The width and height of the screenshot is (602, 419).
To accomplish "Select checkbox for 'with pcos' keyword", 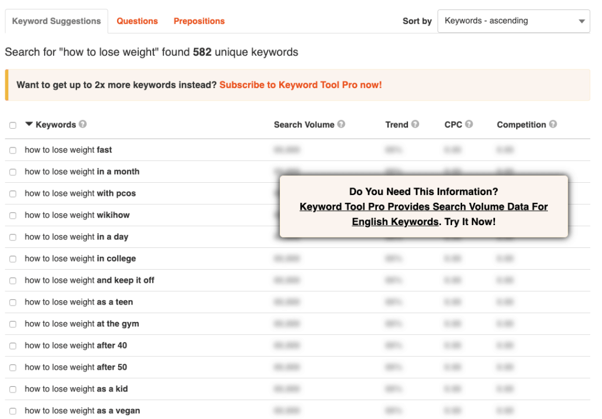I will point(13,194).
